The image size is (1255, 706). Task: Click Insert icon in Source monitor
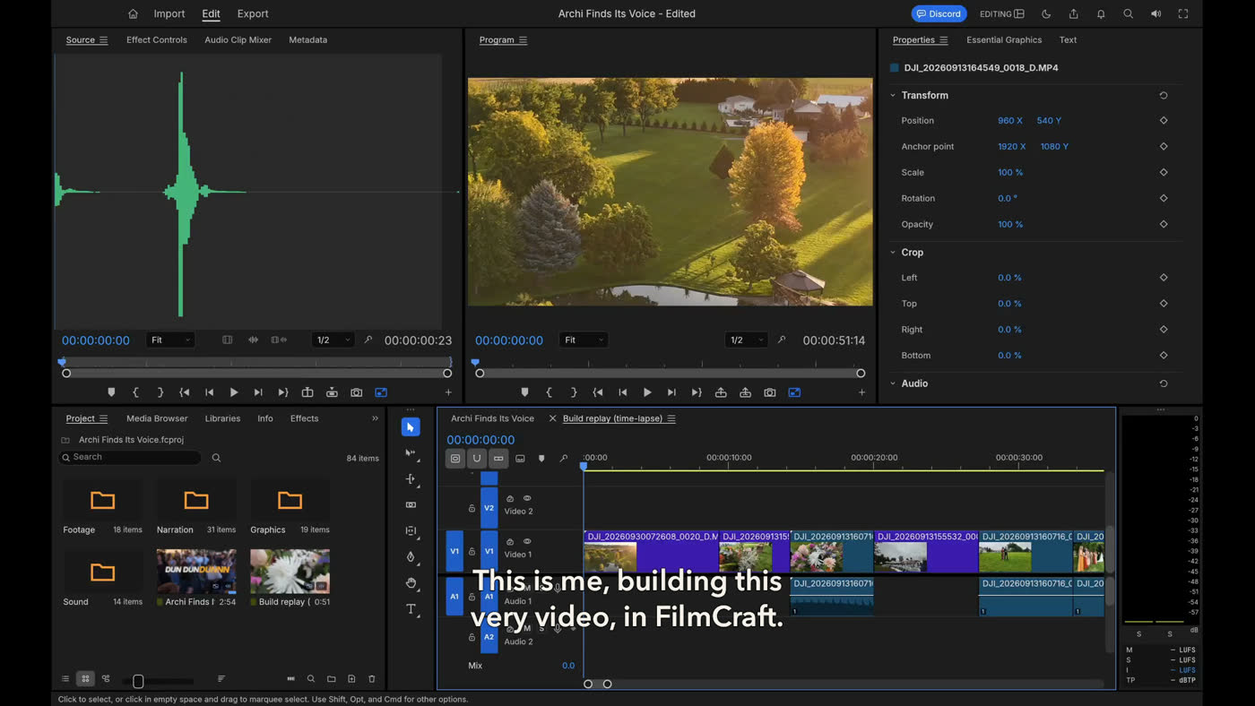pos(307,392)
